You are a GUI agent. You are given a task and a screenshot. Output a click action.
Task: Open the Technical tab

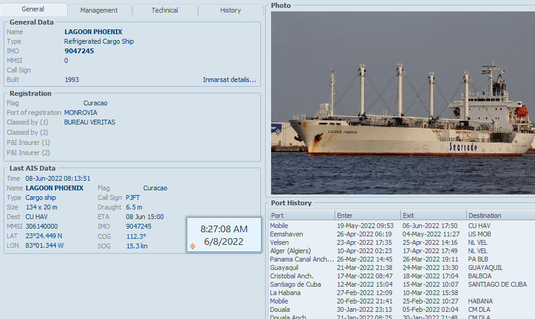point(165,10)
